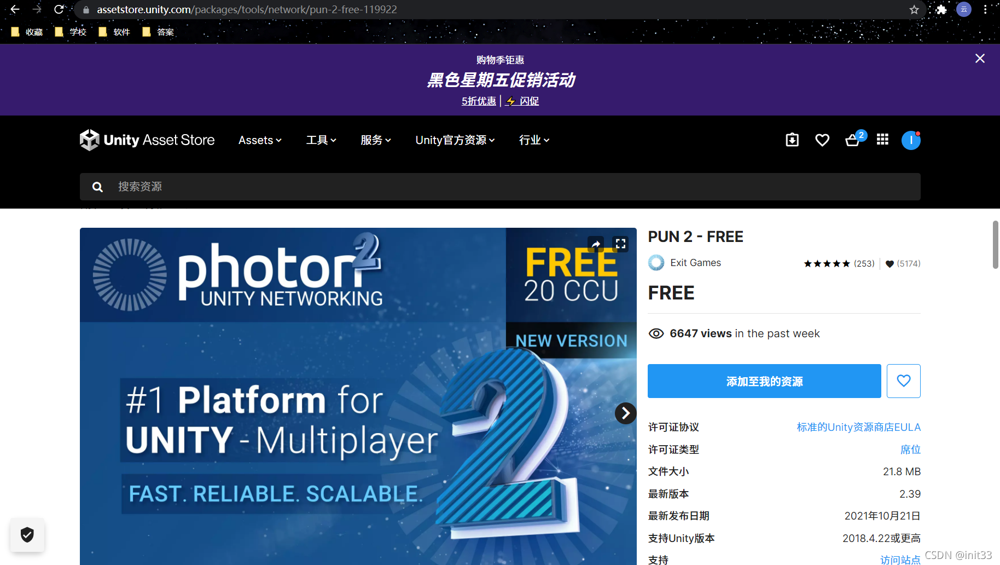Go back using browser back arrow
The height and width of the screenshot is (565, 1000).
(15, 9)
